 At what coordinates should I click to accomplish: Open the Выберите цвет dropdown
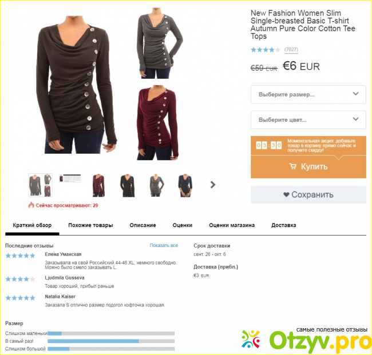point(308,120)
